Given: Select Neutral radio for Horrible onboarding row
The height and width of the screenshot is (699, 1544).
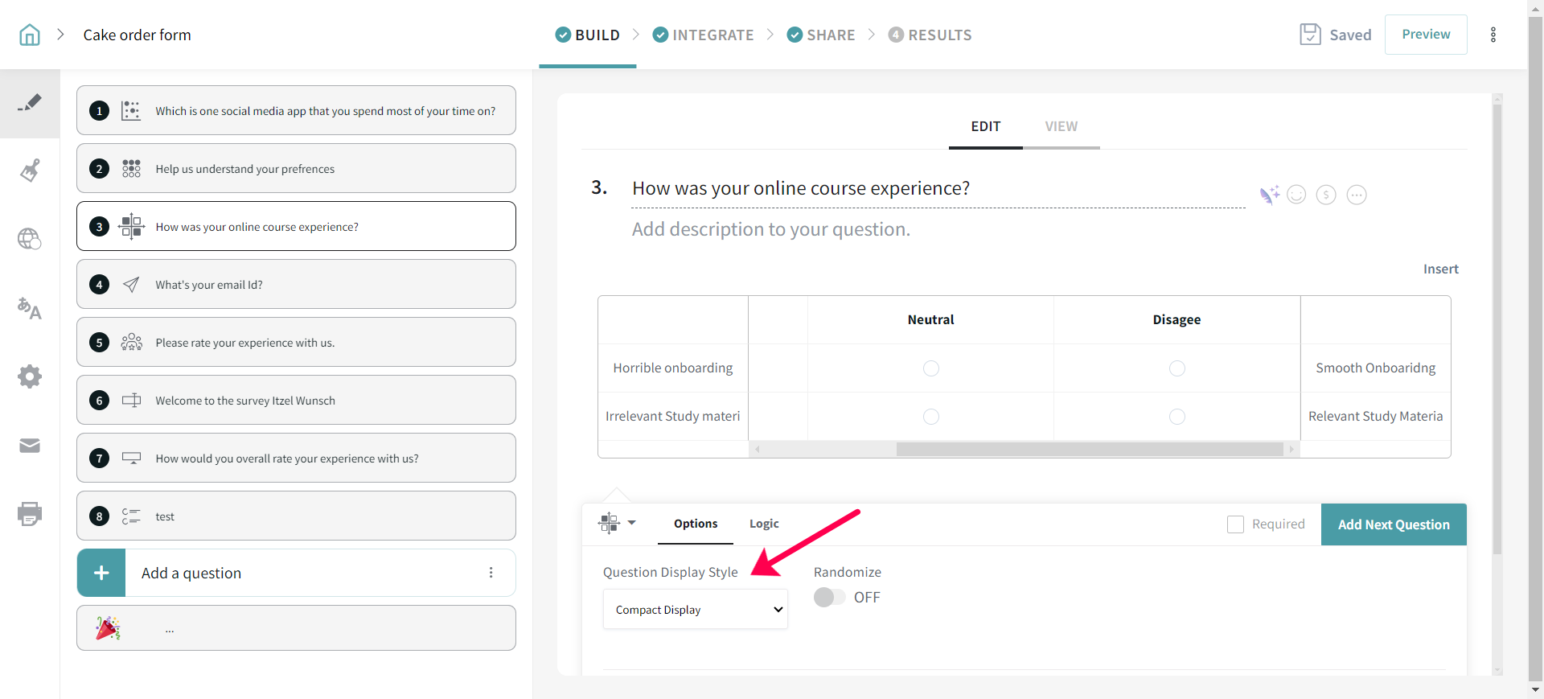Looking at the screenshot, I should [x=930, y=368].
